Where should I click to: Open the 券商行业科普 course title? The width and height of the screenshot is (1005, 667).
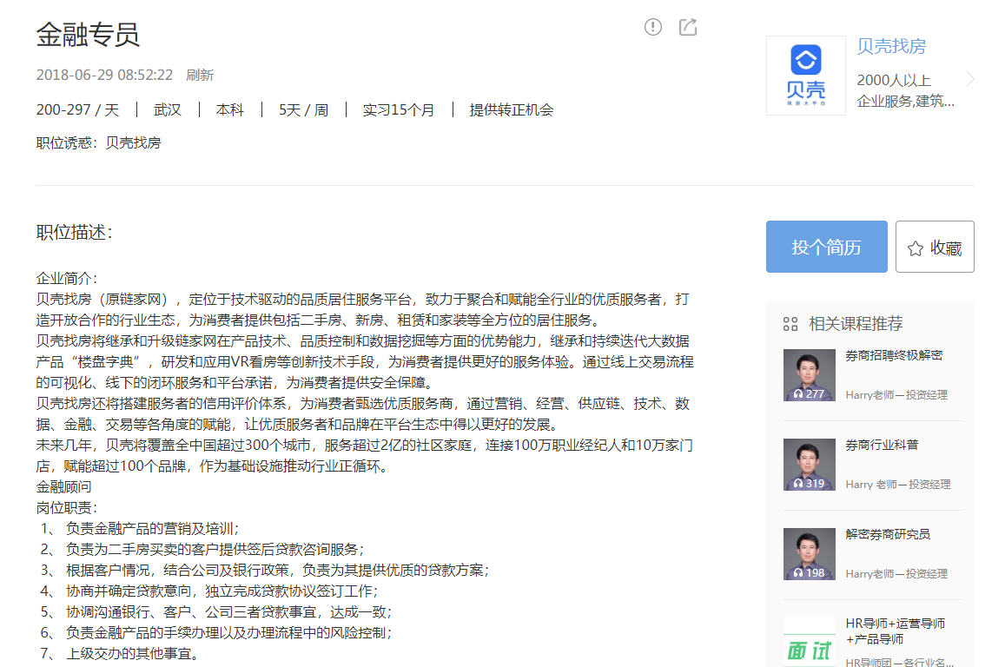click(x=882, y=445)
